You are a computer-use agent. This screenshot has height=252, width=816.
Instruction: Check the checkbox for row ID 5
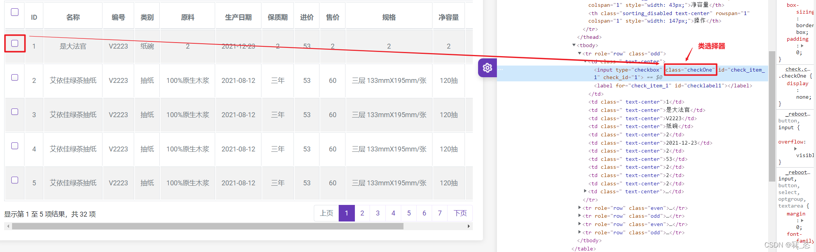(15, 180)
